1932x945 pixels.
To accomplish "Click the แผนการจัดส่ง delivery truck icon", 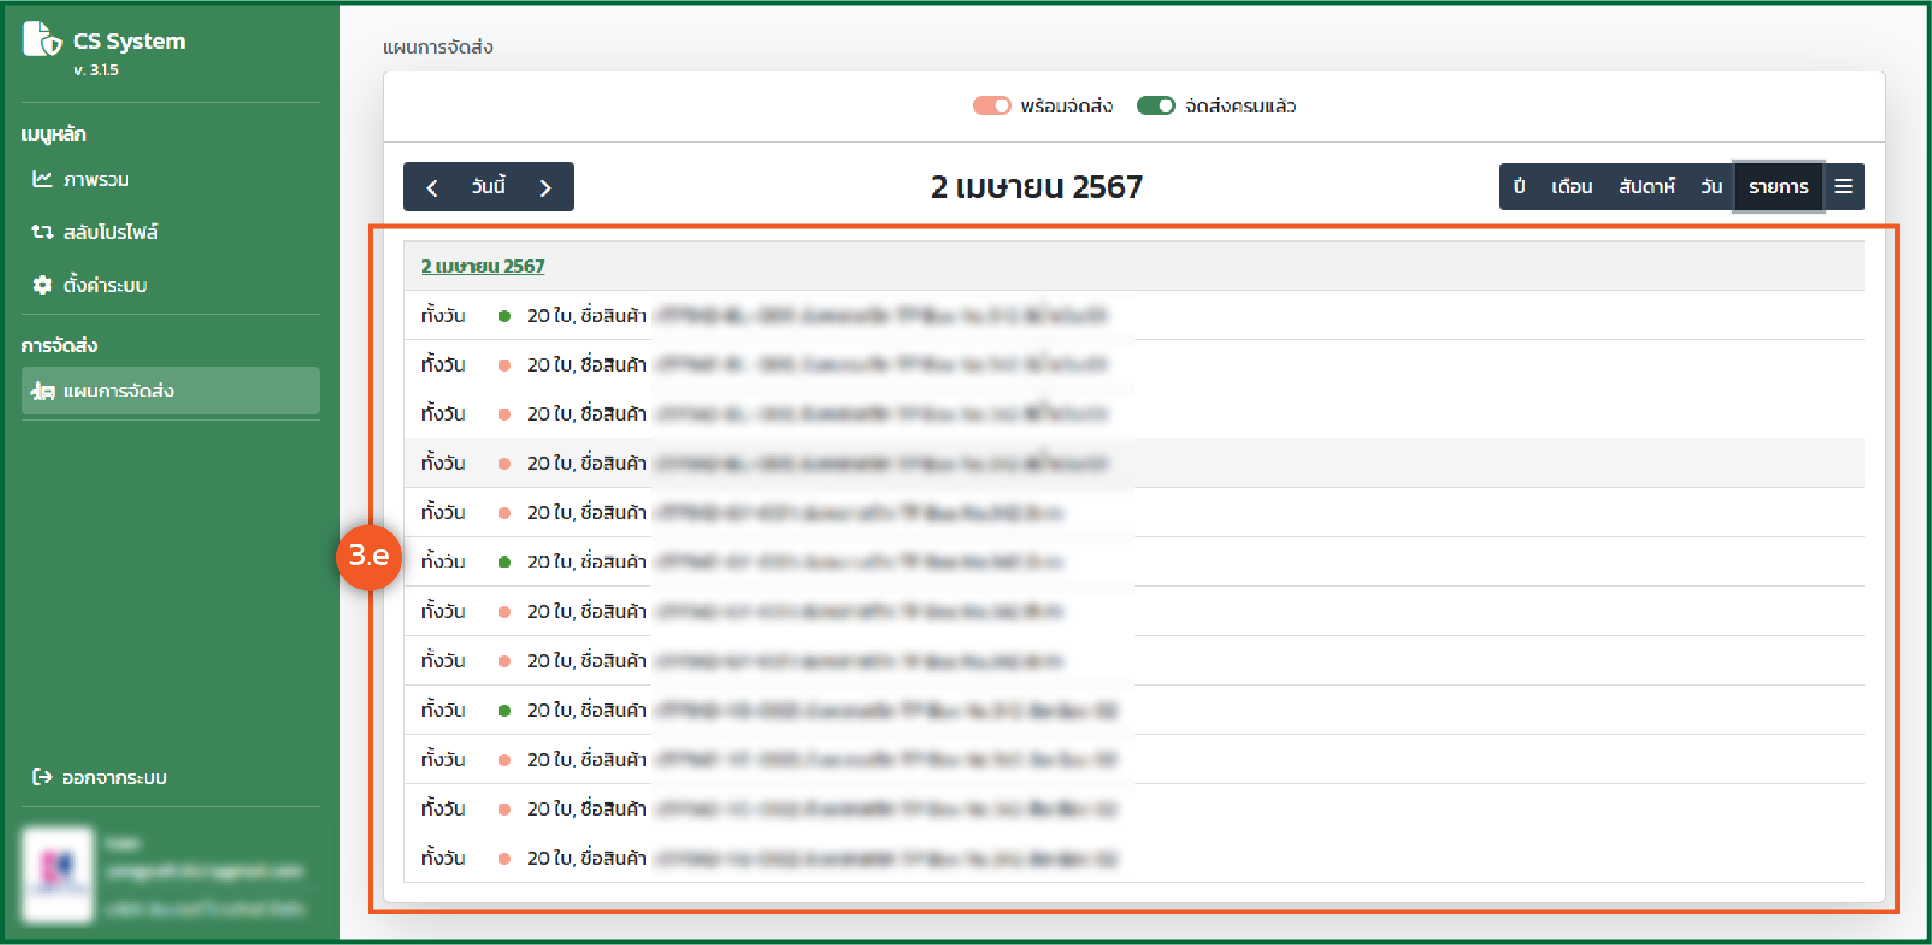I will (42, 391).
